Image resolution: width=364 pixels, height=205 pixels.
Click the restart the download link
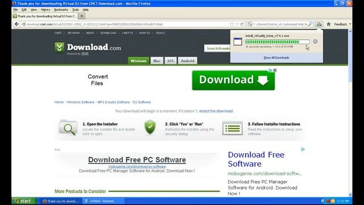point(216,111)
